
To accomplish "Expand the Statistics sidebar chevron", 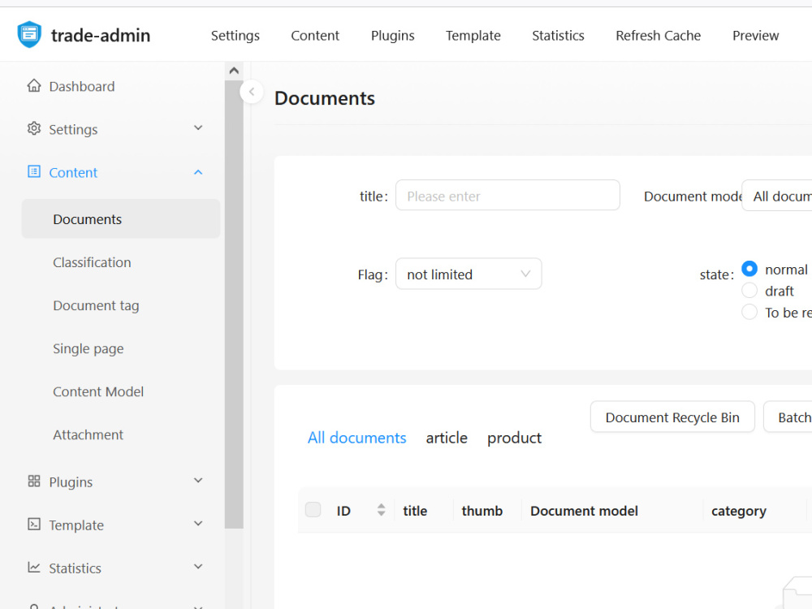I will click(x=198, y=567).
